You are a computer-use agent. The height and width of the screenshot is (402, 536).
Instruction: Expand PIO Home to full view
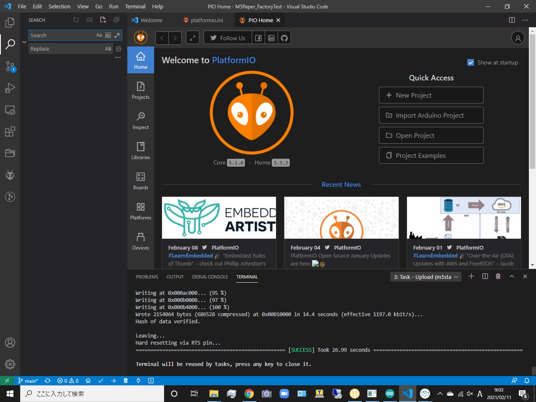[193, 38]
